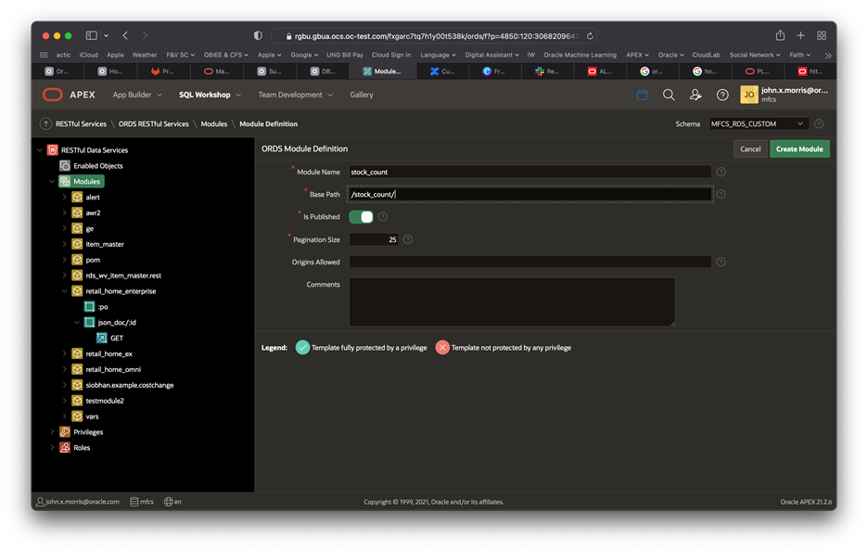Click the theme style calendar icon in header
This screenshot has height=552, width=868.
pyautogui.click(x=641, y=94)
